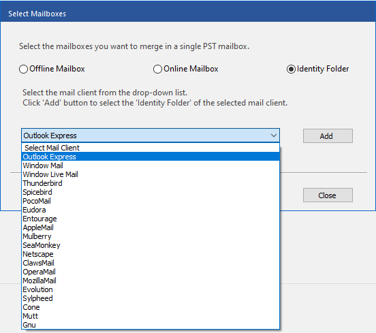Choose Eudora mail client
The height and width of the screenshot is (333, 376).
(151, 210)
